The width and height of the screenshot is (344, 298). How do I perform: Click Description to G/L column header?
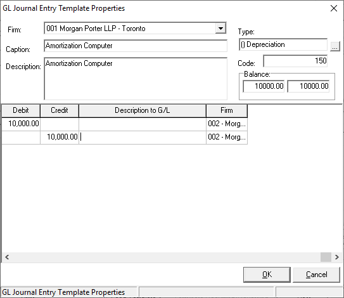coord(143,110)
